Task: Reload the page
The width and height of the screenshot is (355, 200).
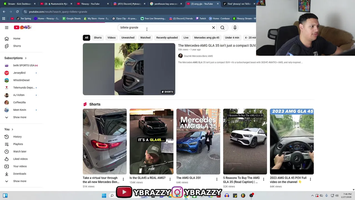Action: pos(17,12)
